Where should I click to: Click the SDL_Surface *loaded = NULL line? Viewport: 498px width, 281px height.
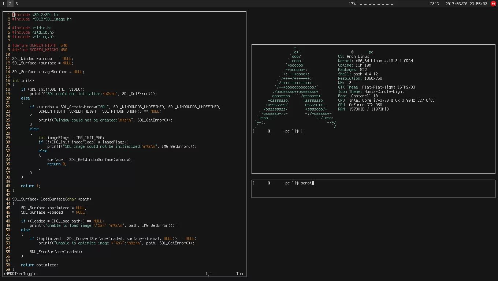click(x=54, y=212)
